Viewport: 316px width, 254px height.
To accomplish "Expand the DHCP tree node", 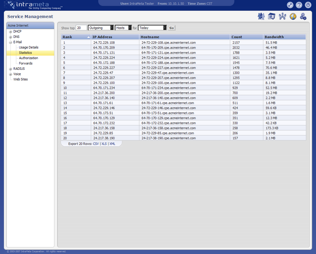I will (11, 32).
